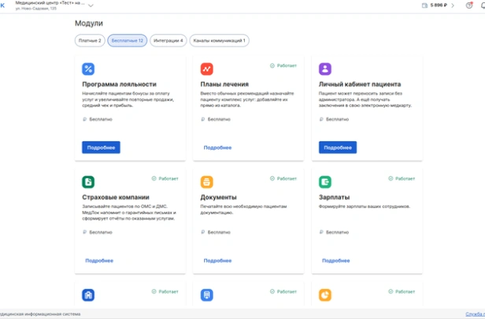The width and height of the screenshot is (485, 319).
Task: Click the green Зарплаты wallet icon
Action: [x=325, y=182]
